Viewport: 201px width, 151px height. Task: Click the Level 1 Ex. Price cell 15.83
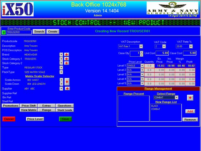[160, 66]
